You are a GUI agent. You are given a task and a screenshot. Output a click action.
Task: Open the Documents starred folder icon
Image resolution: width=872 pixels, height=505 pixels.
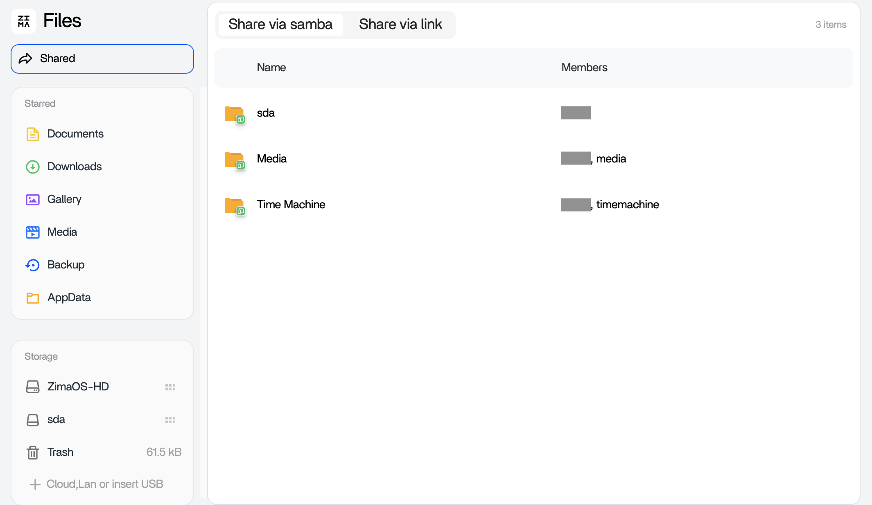pos(33,134)
